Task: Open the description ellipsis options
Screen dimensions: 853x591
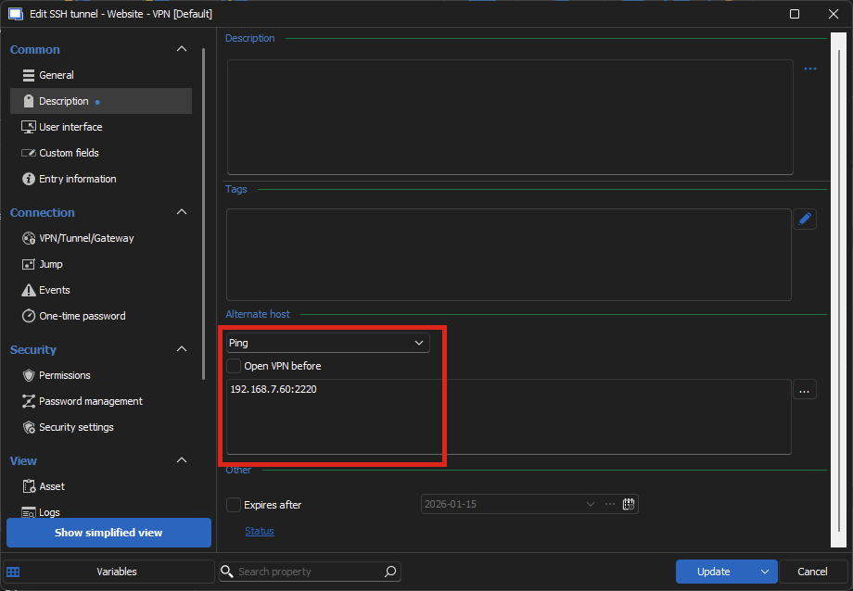Action: tap(810, 69)
